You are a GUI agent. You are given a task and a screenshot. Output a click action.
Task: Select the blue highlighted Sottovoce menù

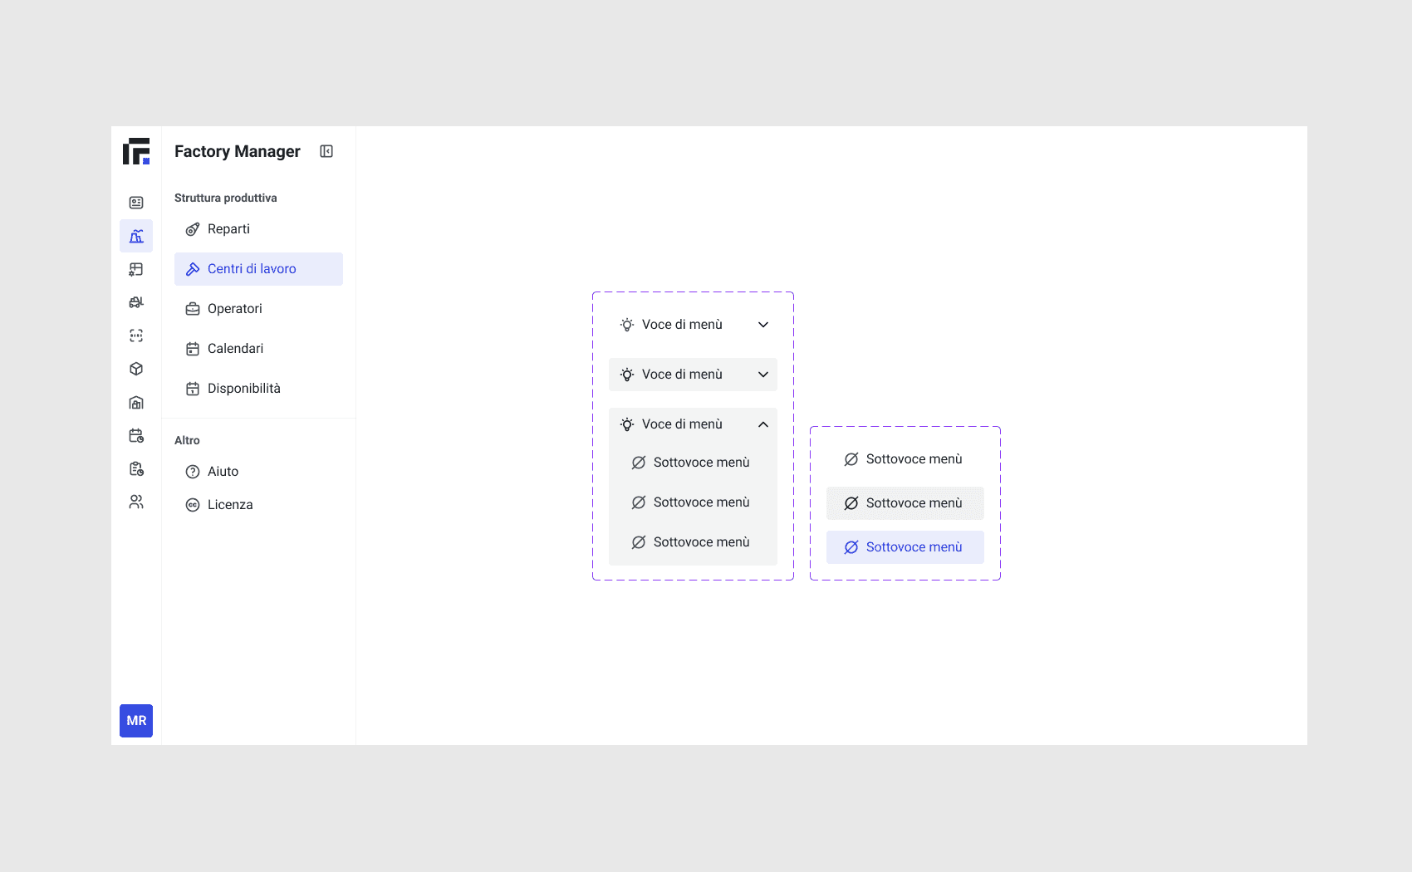(x=905, y=547)
